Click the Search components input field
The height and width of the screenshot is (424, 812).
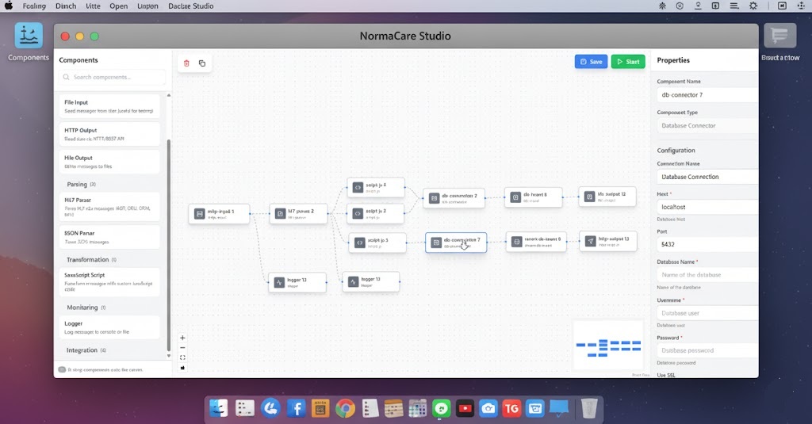click(x=113, y=78)
